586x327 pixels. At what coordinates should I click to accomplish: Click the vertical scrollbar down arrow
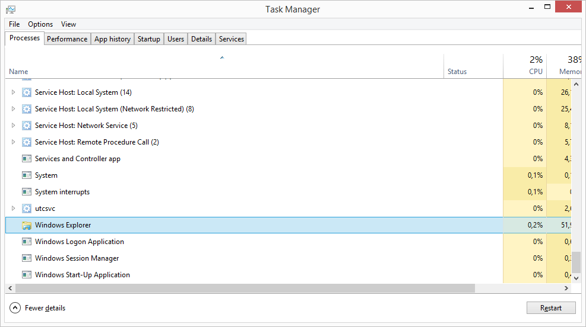click(575, 277)
